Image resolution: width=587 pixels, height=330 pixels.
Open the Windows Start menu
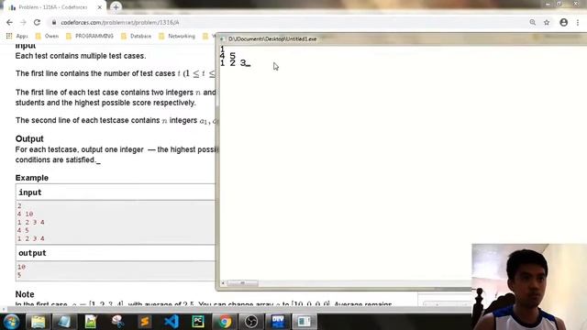11,322
